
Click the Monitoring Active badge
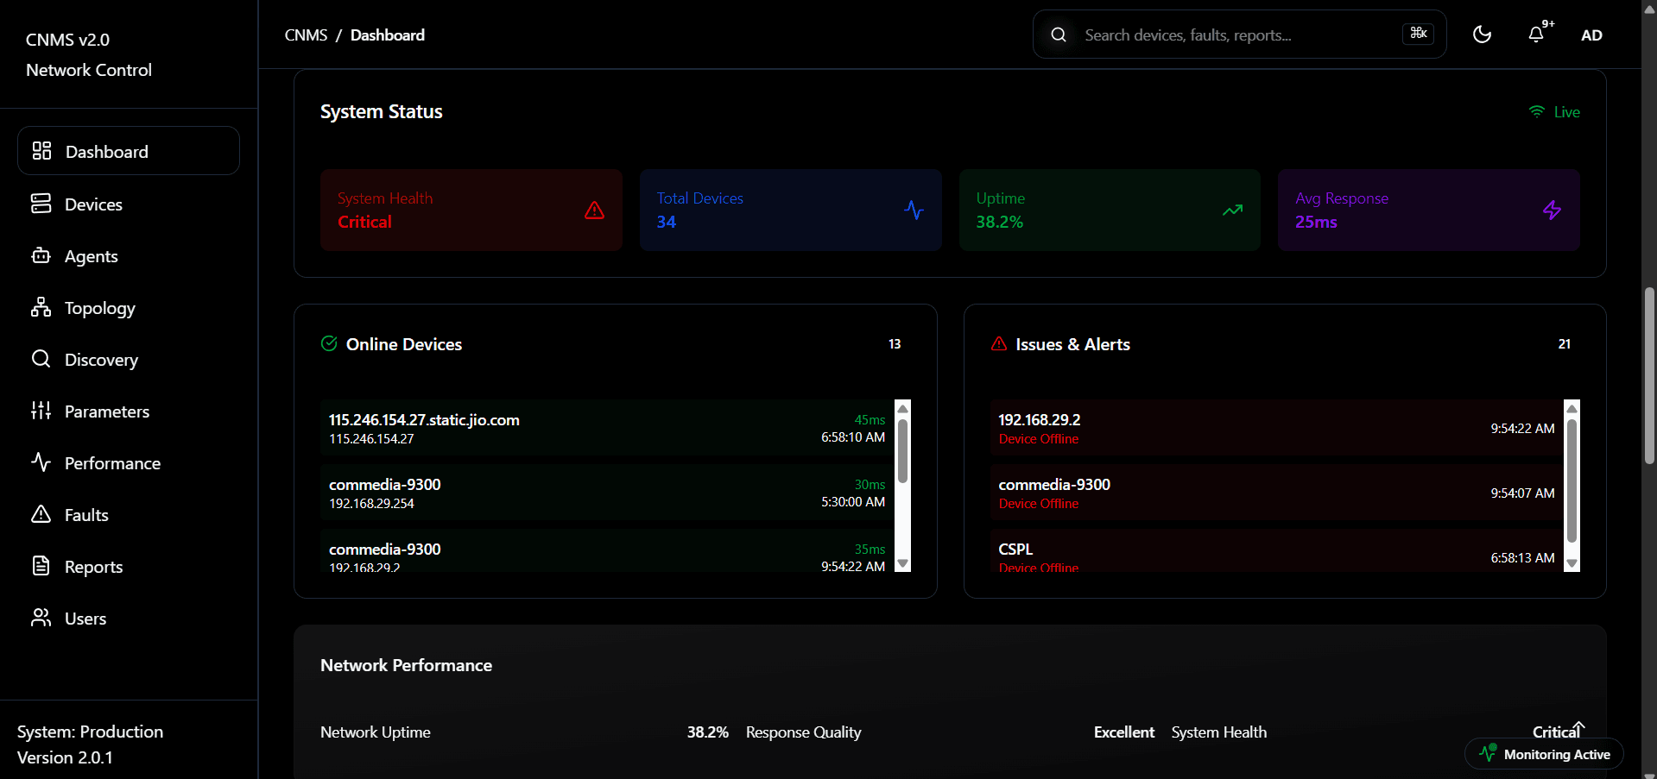pos(1544,754)
